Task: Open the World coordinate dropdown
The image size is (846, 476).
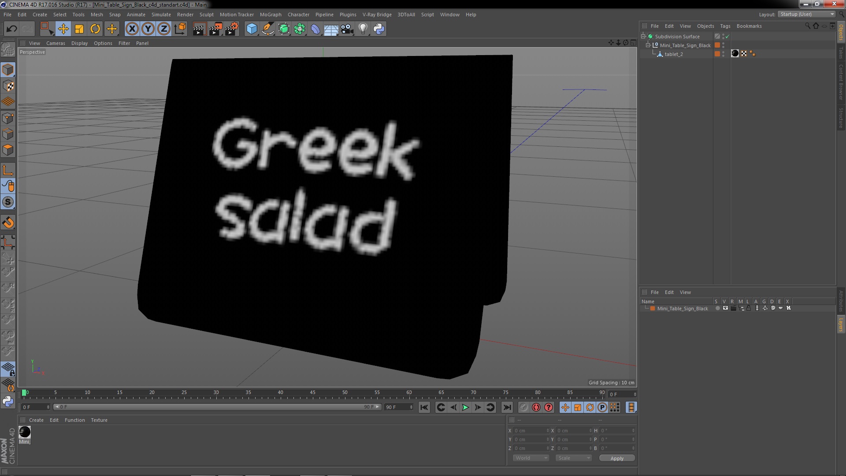Action: (531, 458)
